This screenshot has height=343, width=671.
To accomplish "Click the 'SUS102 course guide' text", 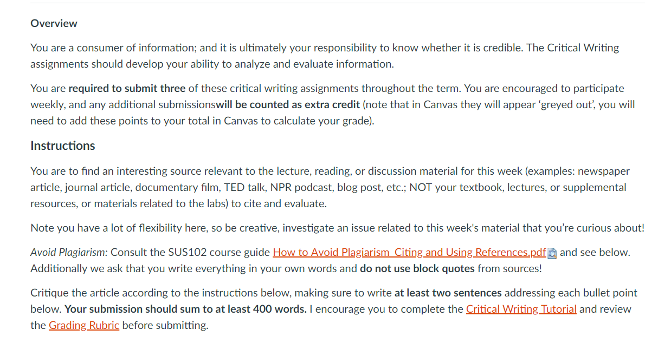I will (x=219, y=252).
